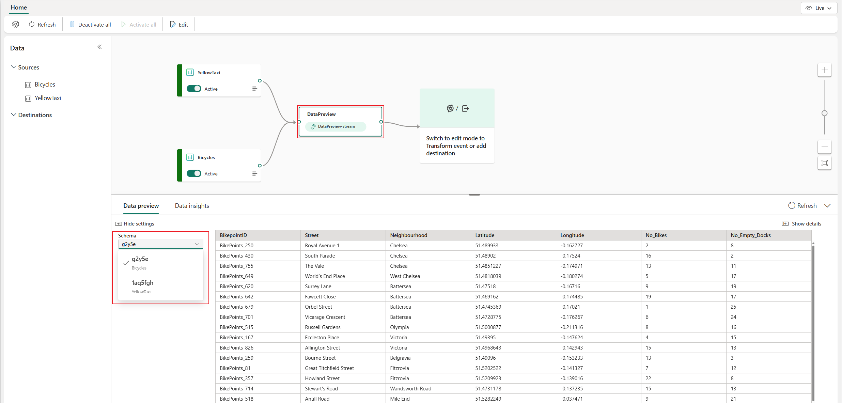Open the Live mode dropdown
842x403 pixels.
pyautogui.click(x=819, y=8)
